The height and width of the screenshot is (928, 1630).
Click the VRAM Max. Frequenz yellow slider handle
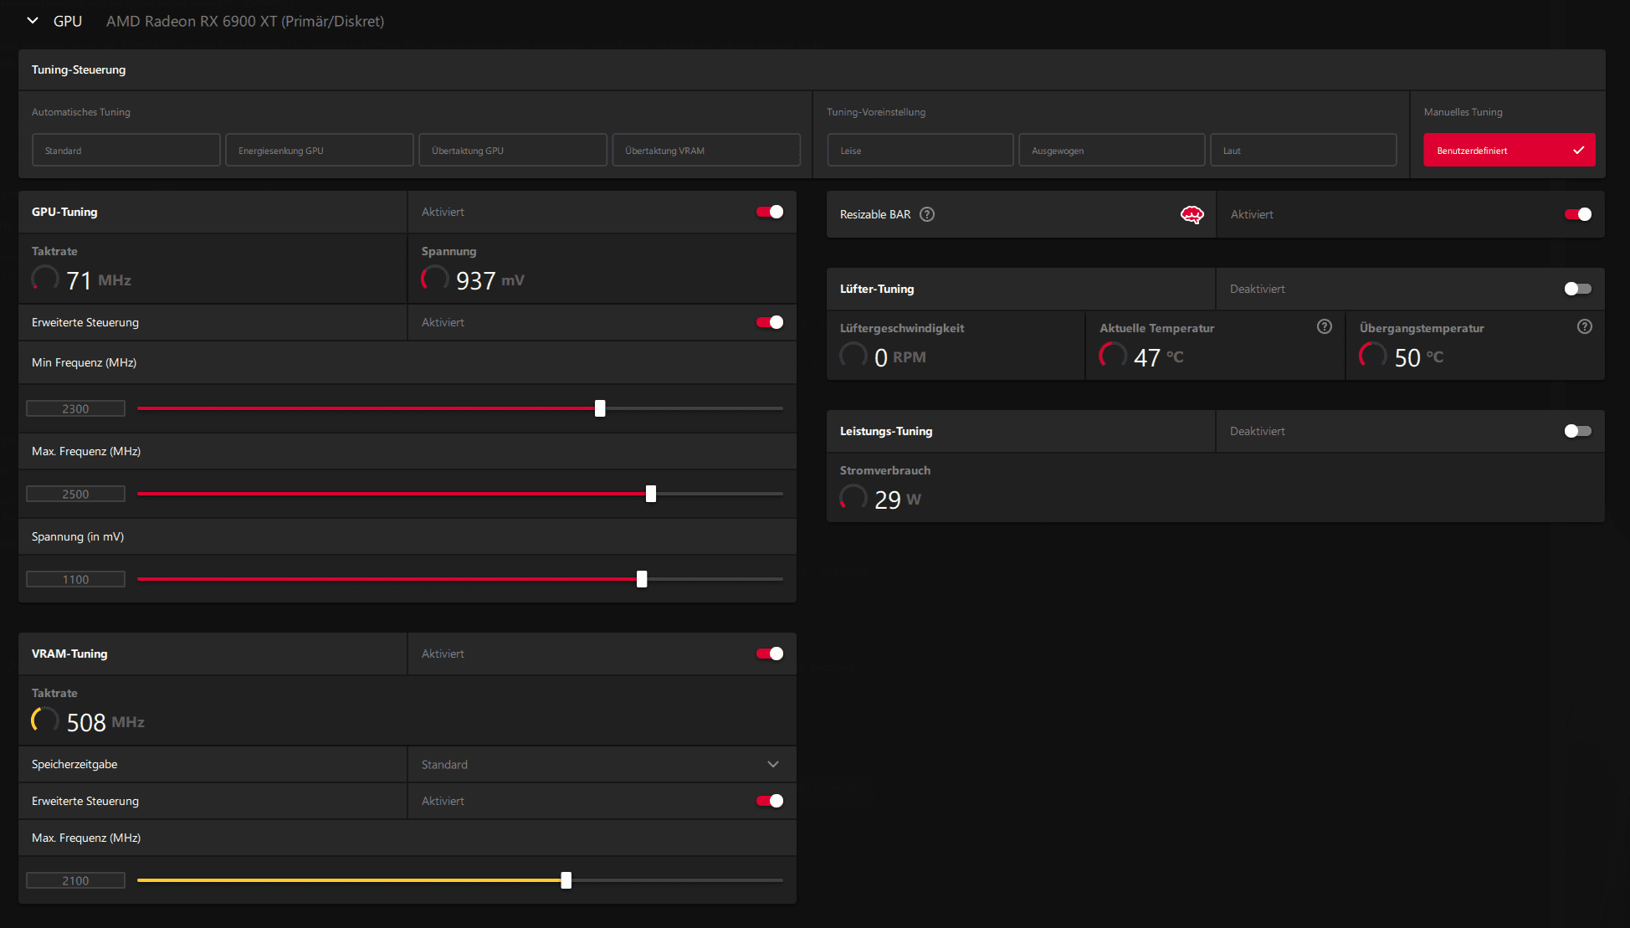tap(566, 880)
